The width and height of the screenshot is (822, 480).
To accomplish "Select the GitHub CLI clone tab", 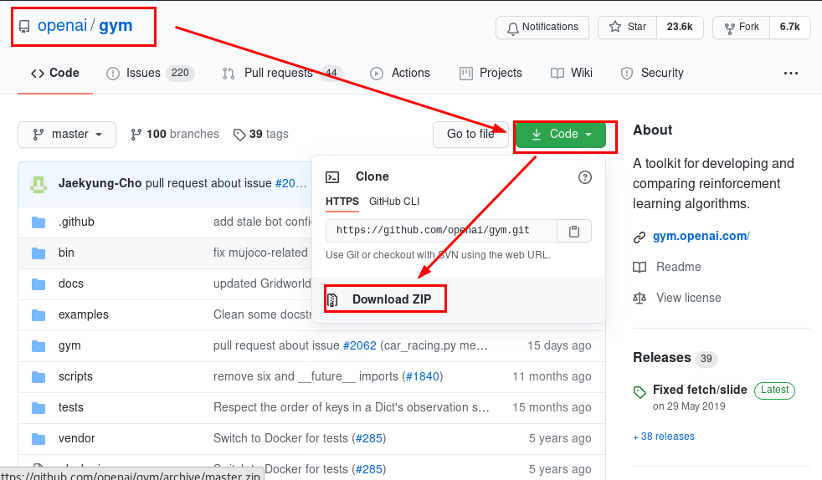I will (x=394, y=202).
